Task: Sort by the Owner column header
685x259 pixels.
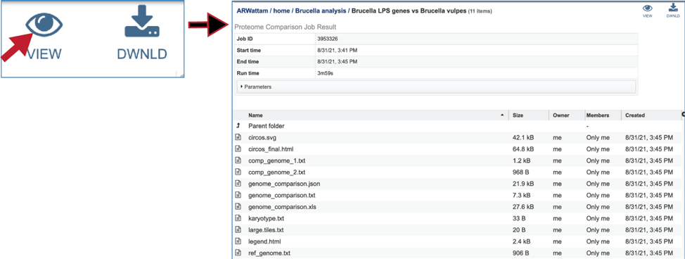Action: point(561,115)
